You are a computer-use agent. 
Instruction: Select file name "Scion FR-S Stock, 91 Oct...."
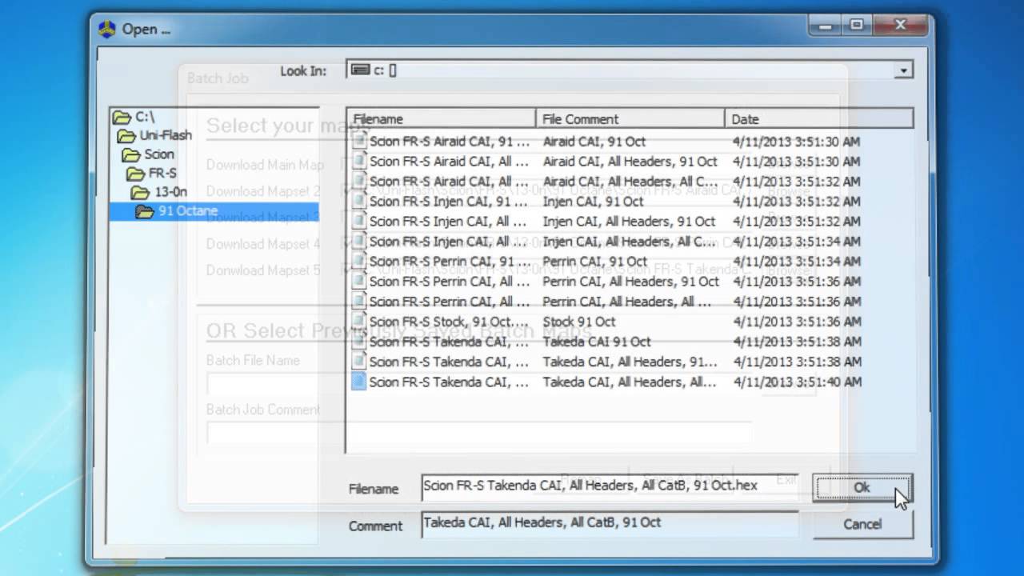pyautogui.click(x=449, y=322)
